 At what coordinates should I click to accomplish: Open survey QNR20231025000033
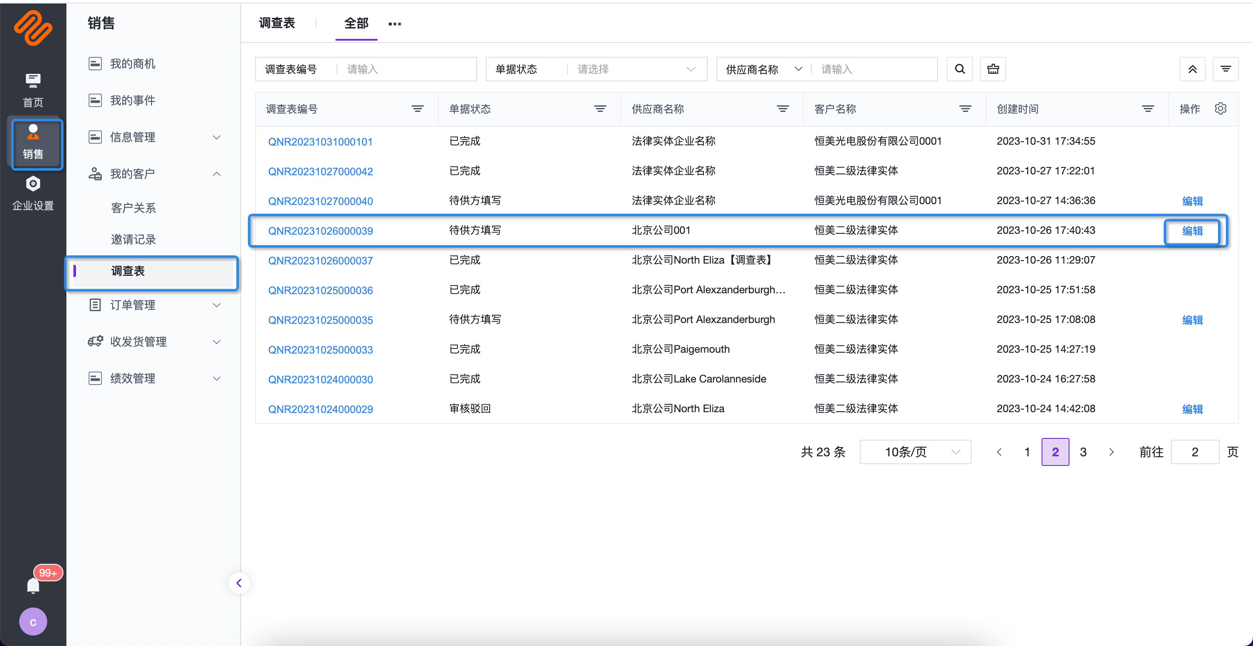[x=320, y=349]
